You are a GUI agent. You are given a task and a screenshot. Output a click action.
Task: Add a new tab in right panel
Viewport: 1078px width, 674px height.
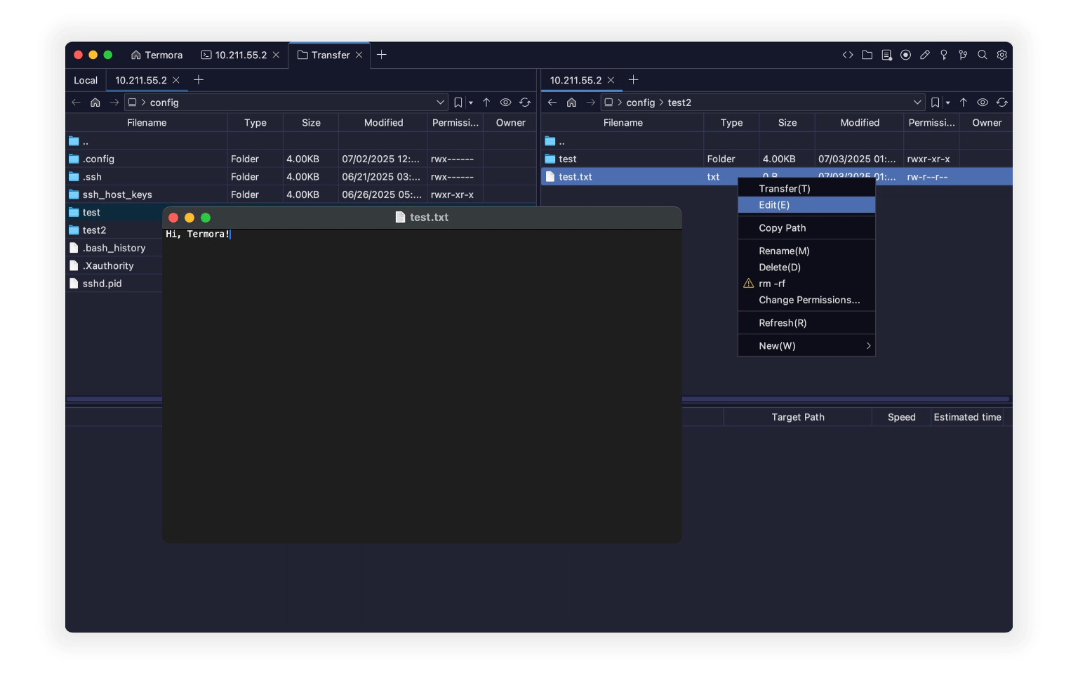(x=633, y=80)
